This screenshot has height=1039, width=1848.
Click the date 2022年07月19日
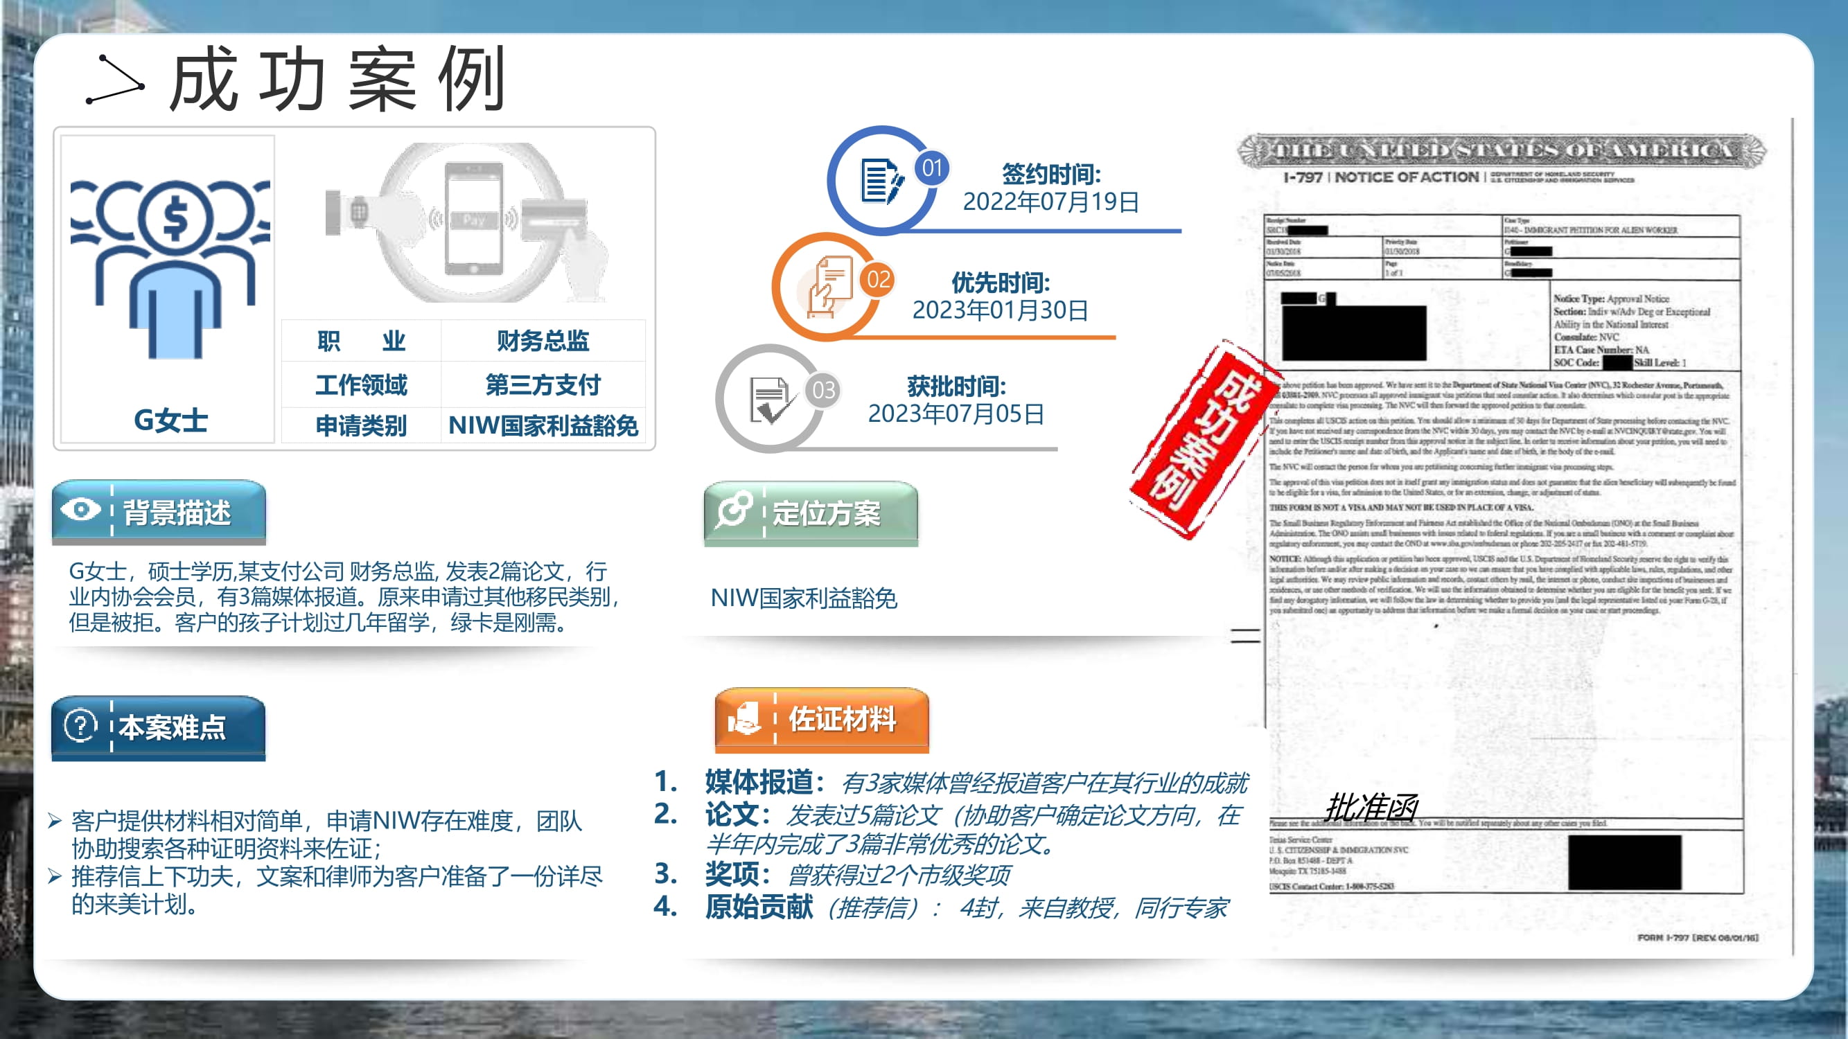coord(1051,202)
